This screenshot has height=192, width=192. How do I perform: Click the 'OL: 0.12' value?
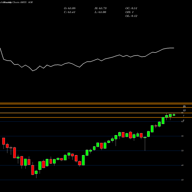coord(131,16)
